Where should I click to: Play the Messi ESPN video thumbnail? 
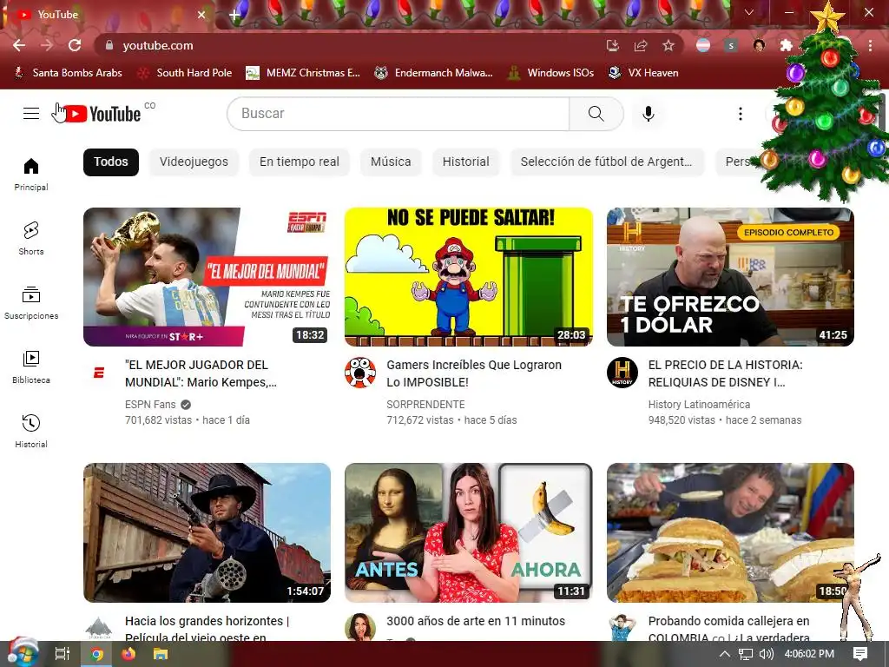point(207,277)
